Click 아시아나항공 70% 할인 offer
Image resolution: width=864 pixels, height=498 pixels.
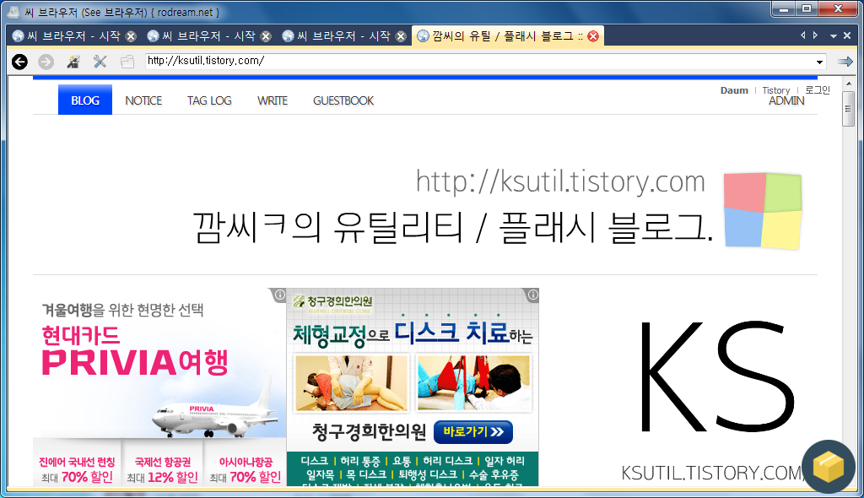pos(246,469)
